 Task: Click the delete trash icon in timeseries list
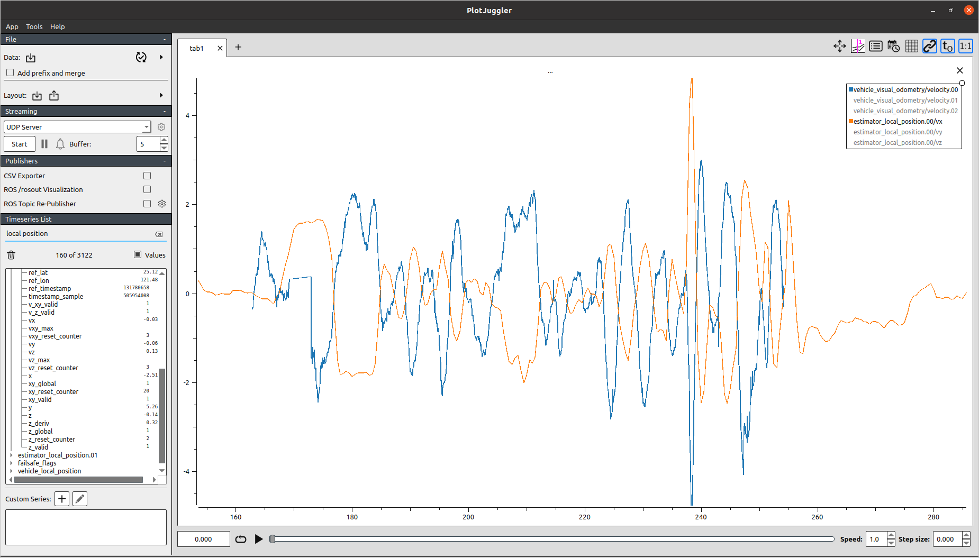[x=11, y=255]
